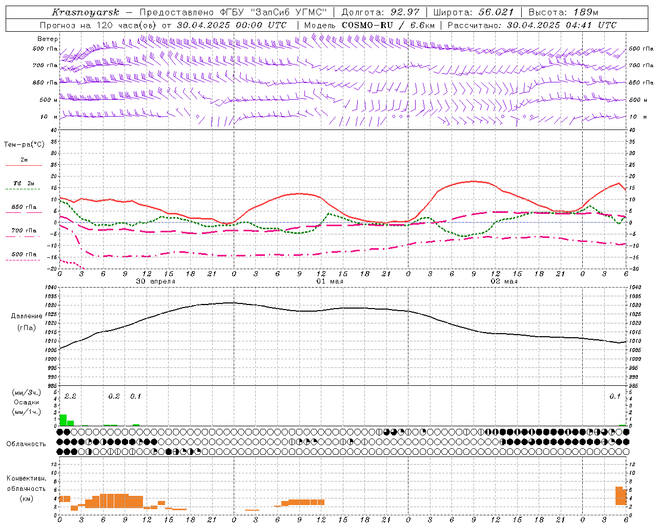Click the 'Прогноз на 120 часа(ов)' forecast text
The width and height of the screenshot is (656, 524).
98,25
